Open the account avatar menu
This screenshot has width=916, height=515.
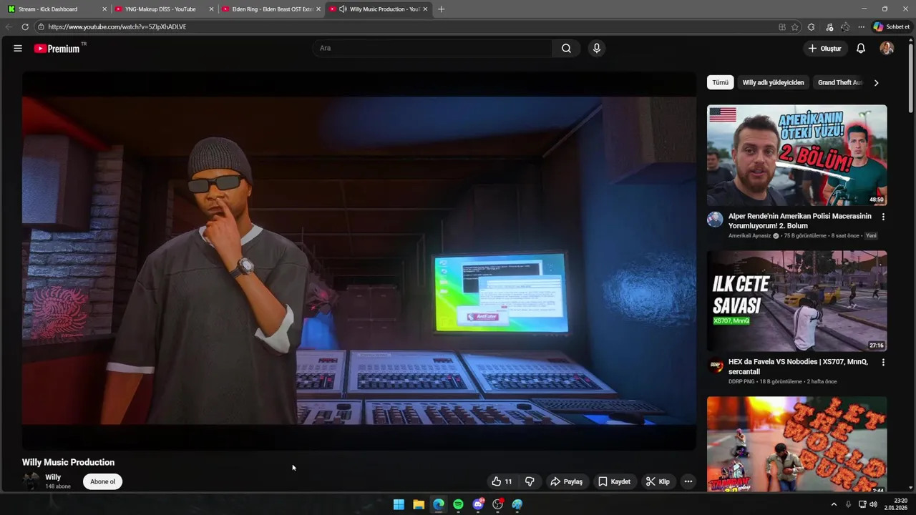click(x=887, y=49)
